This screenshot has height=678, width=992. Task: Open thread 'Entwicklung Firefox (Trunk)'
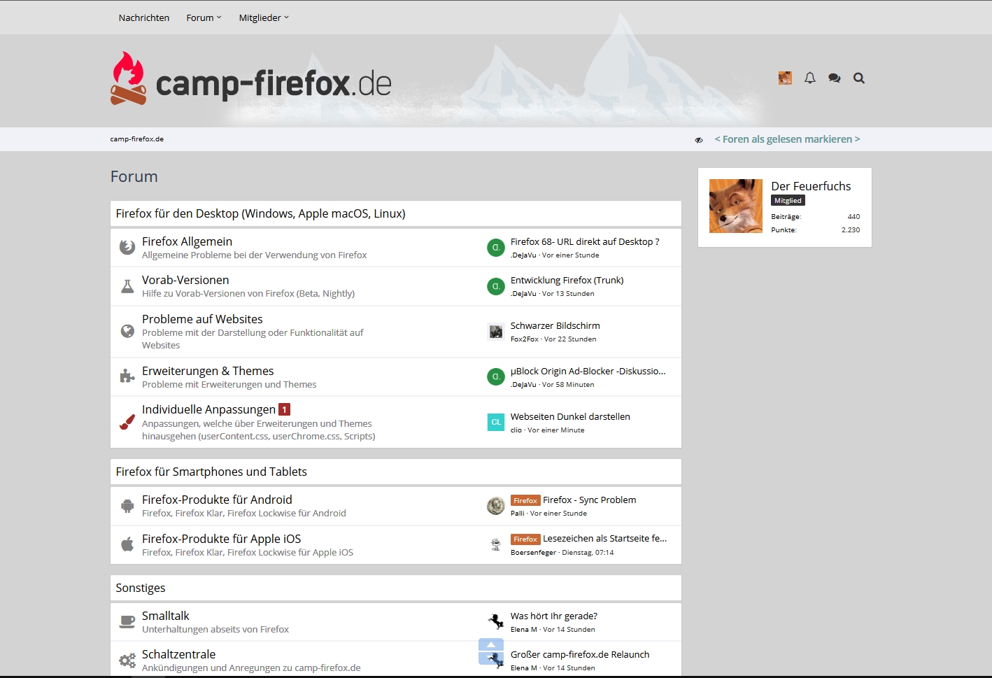(x=567, y=280)
